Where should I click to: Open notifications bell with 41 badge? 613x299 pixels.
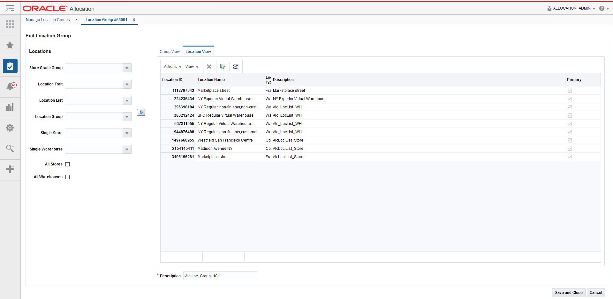(11, 86)
